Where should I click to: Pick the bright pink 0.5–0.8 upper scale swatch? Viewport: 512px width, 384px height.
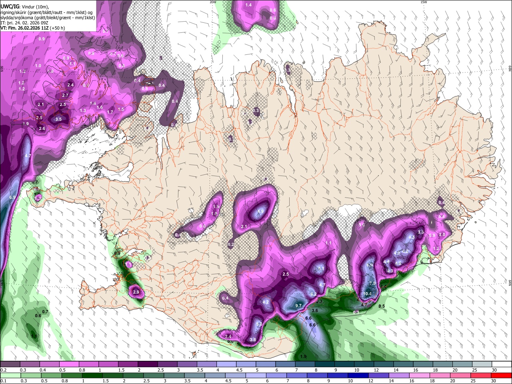point(69,364)
